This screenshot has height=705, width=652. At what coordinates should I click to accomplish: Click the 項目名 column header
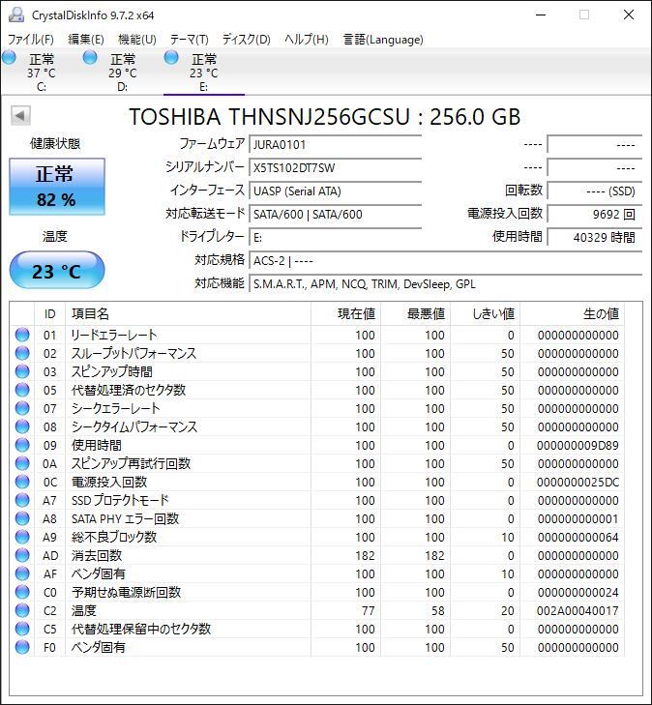tap(188, 314)
